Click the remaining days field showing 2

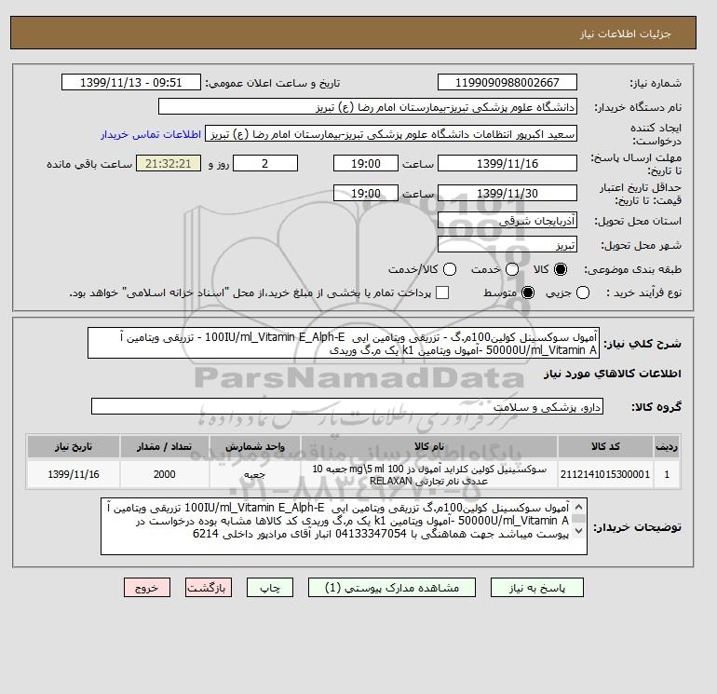265,163
